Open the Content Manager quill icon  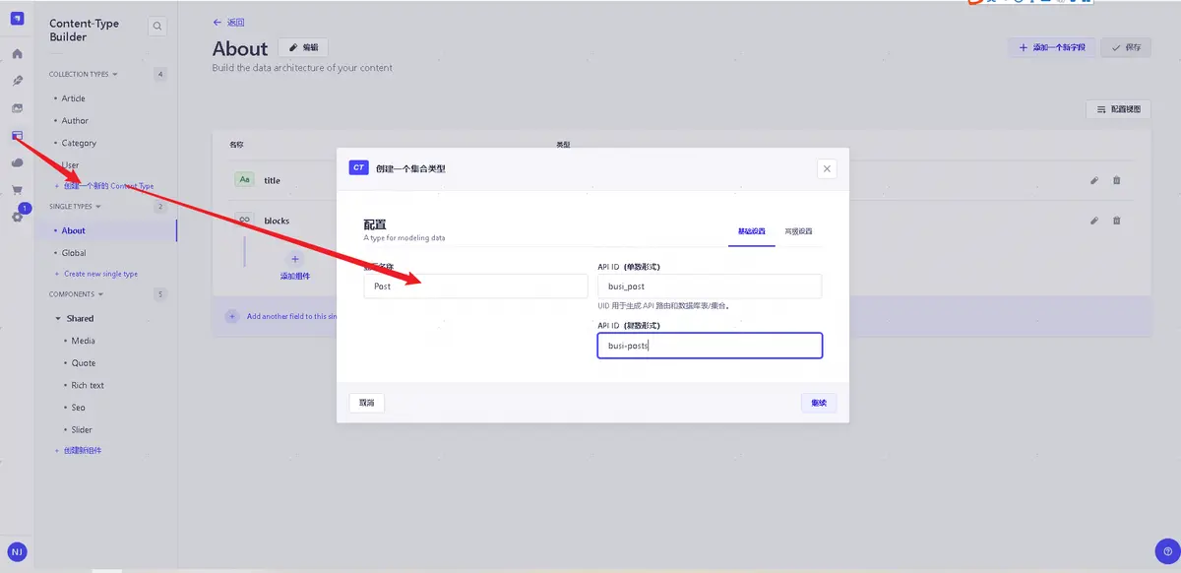tap(17, 81)
